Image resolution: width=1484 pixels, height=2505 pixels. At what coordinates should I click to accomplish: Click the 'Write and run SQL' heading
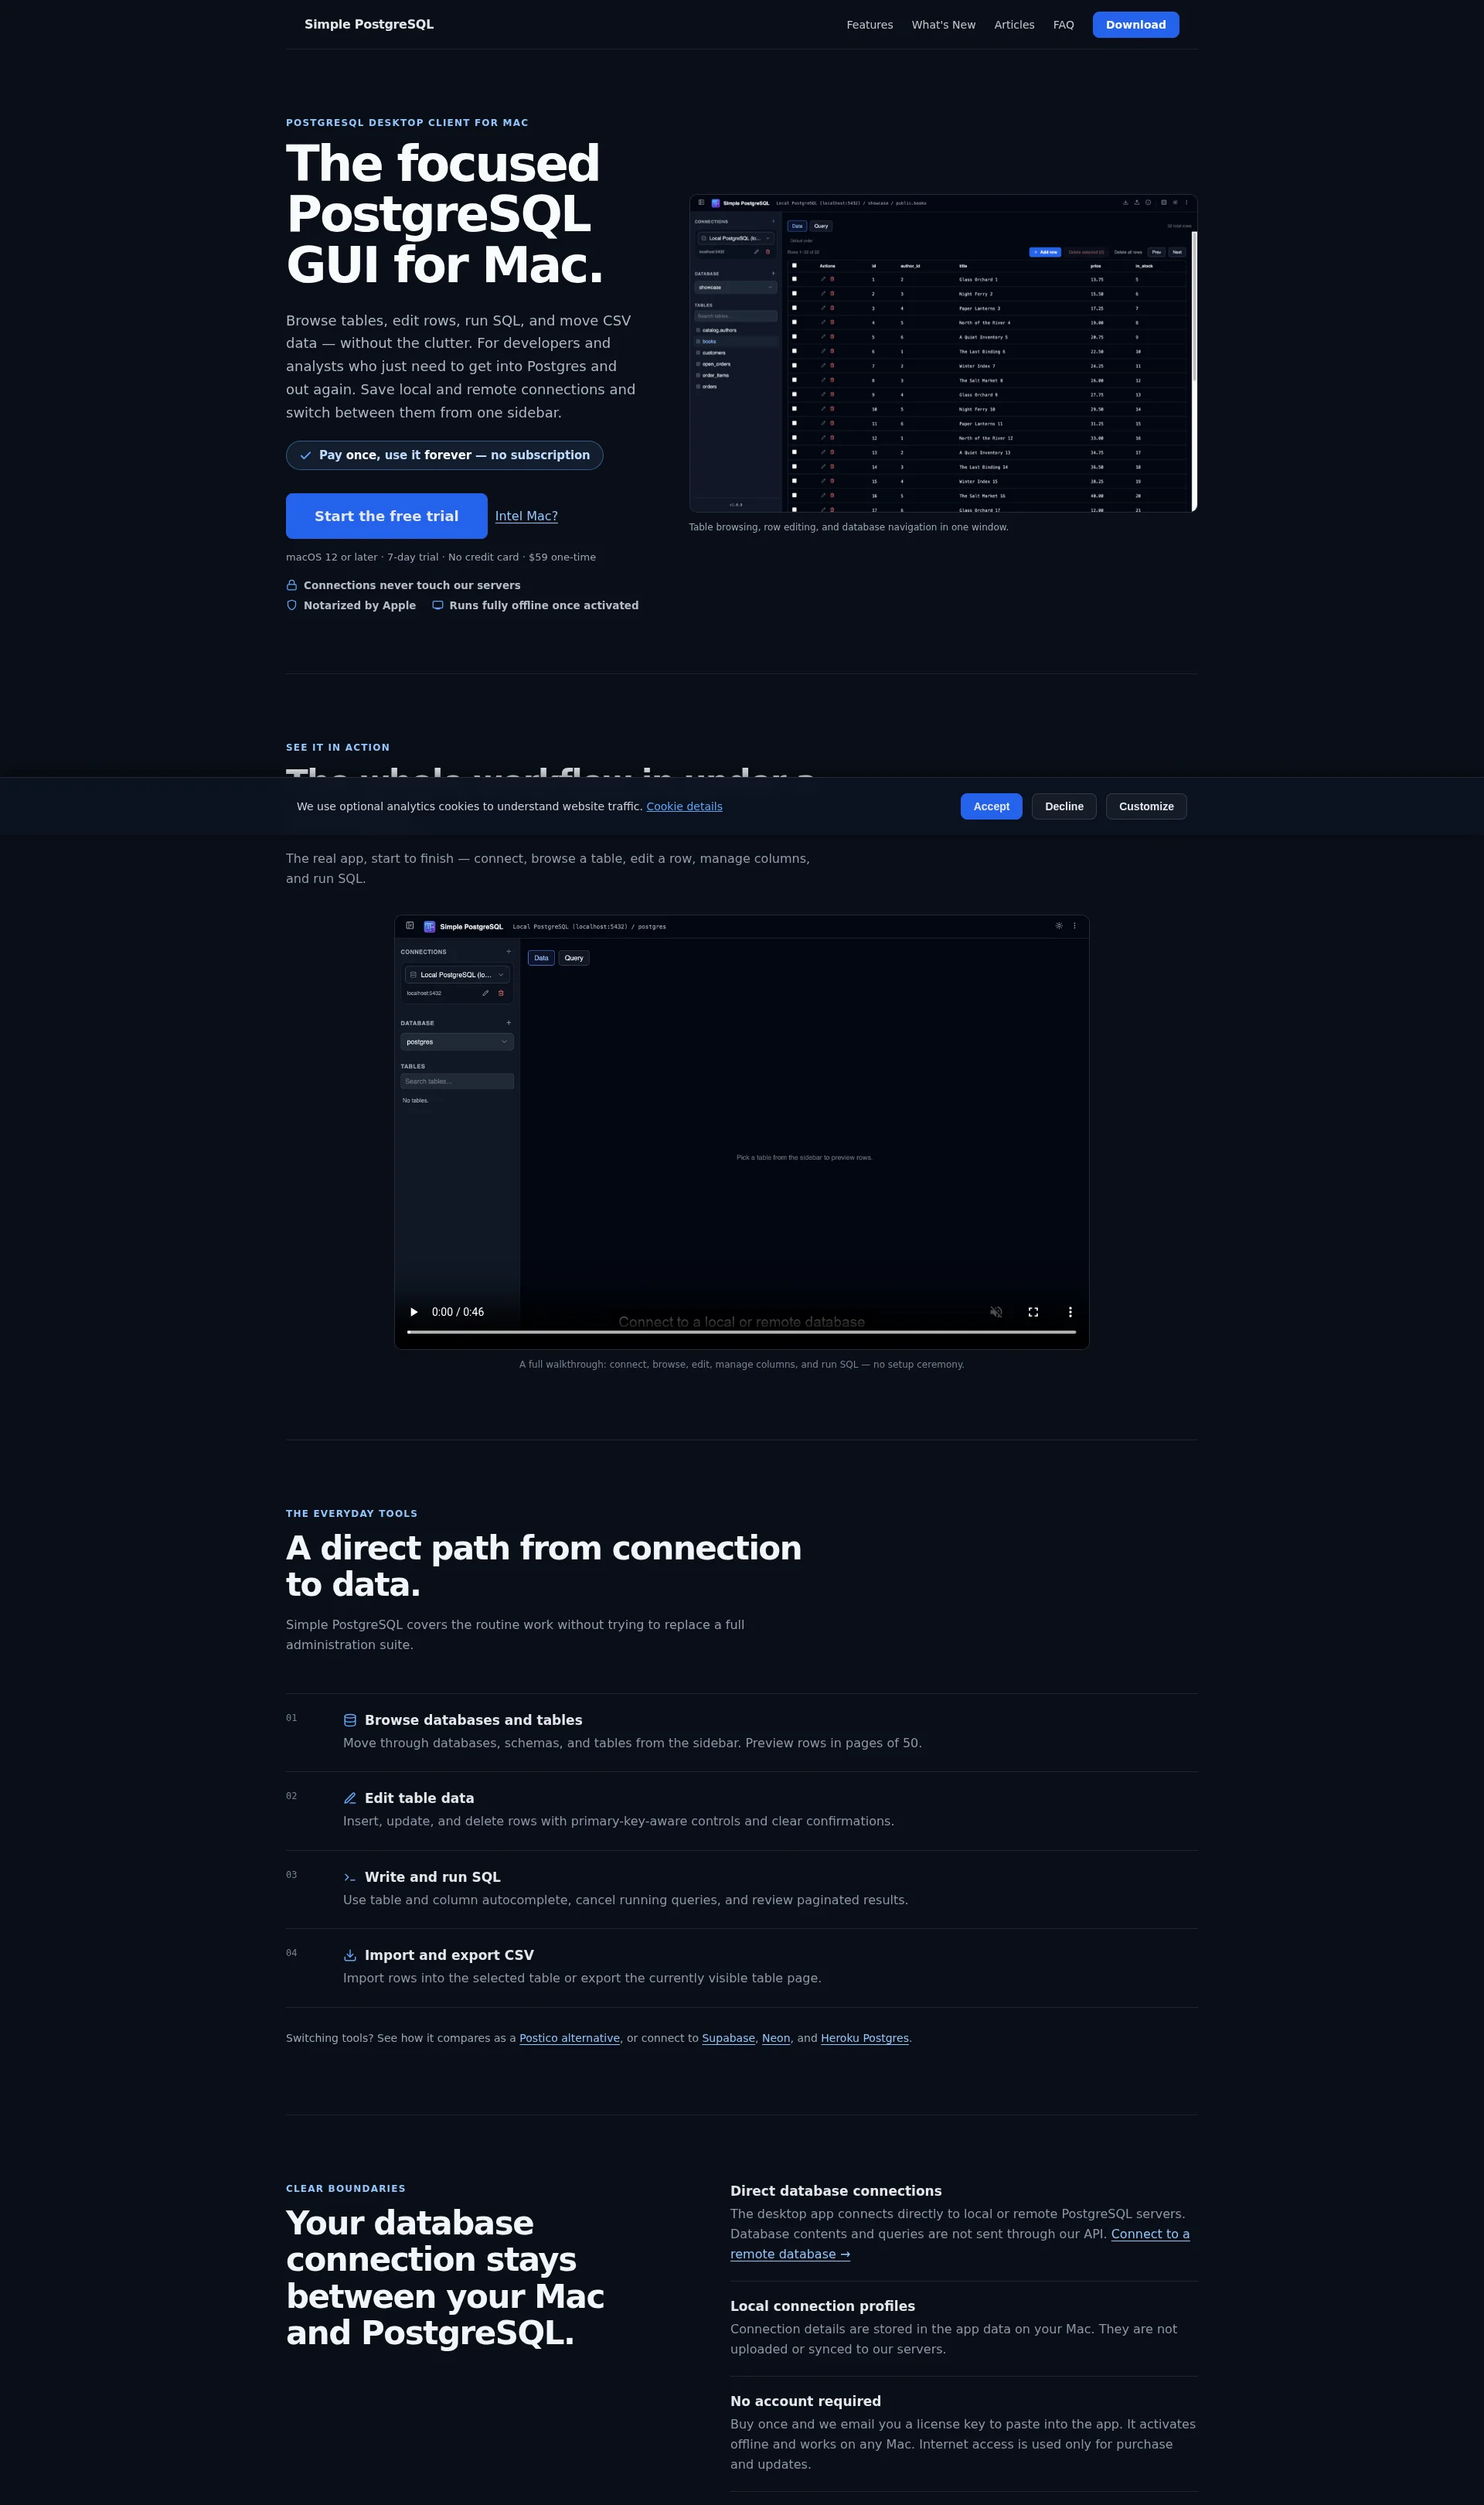[432, 1877]
